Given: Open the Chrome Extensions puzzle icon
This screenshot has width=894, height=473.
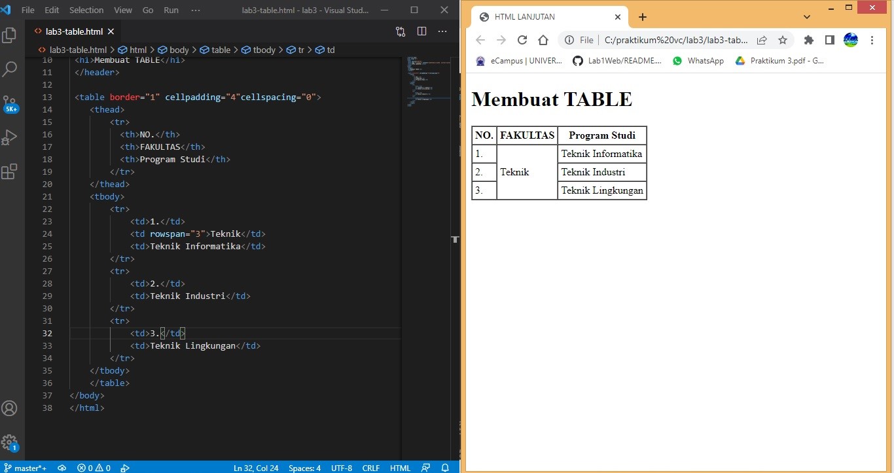Looking at the screenshot, I should [808, 40].
